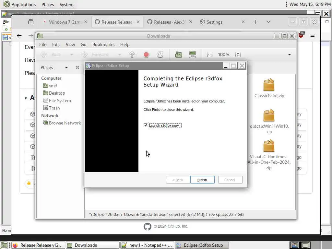Switch to the Release Release browser tab
Viewport: 332px width, 249px height.
(x=117, y=22)
